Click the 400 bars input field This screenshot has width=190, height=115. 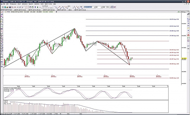pyautogui.click(x=104, y=7)
